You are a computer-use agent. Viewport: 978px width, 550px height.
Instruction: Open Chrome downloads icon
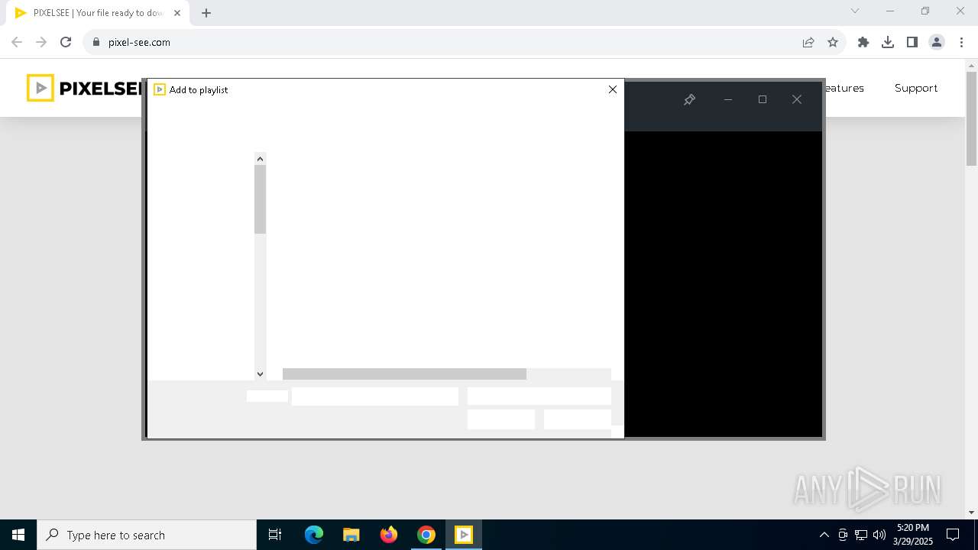pos(888,42)
